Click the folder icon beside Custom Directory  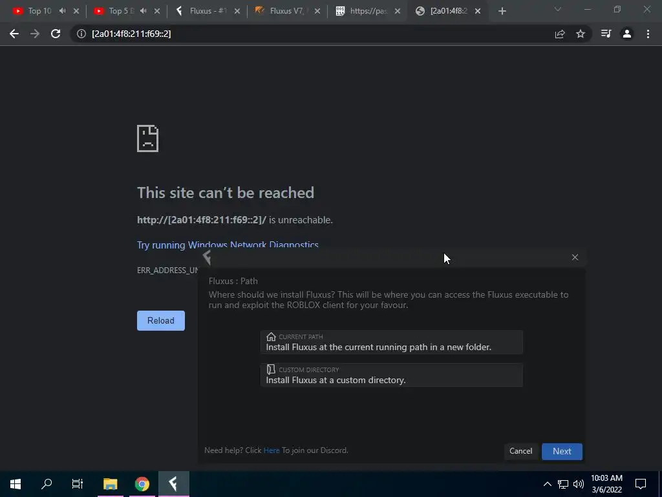click(271, 370)
